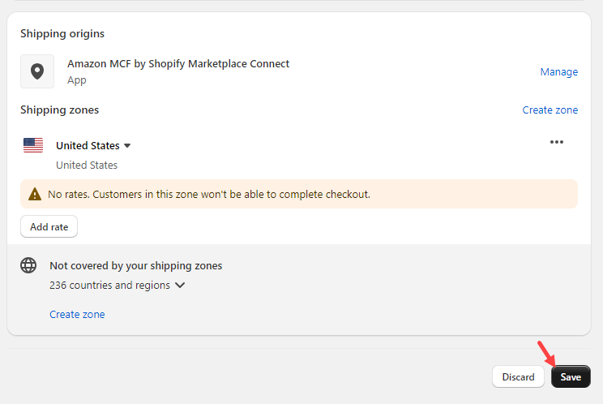Click the No rates warning message text
The image size is (603, 404).
coord(209,195)
